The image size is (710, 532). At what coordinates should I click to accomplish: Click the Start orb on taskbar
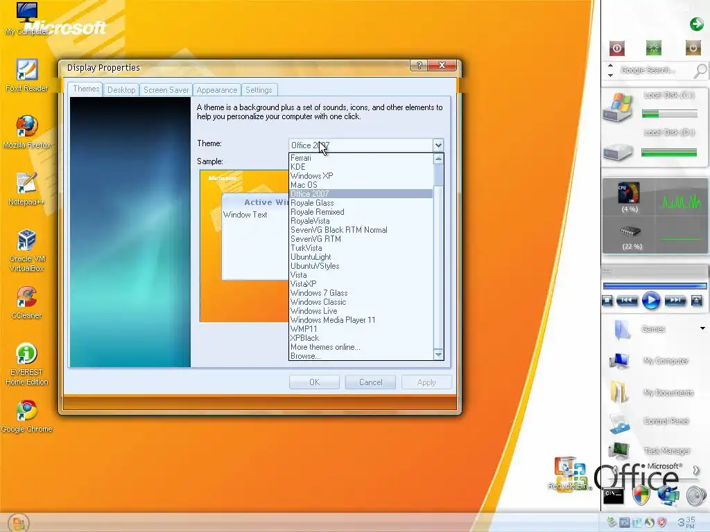click(18, 523)
